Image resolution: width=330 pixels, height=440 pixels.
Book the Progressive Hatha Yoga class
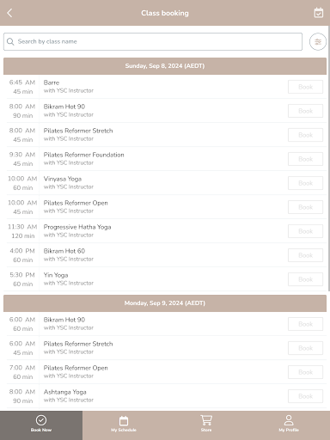click(x=305, y=231)
